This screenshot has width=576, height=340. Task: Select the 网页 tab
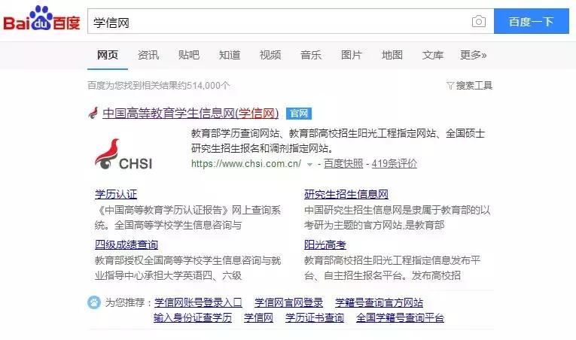click(107, 55)
